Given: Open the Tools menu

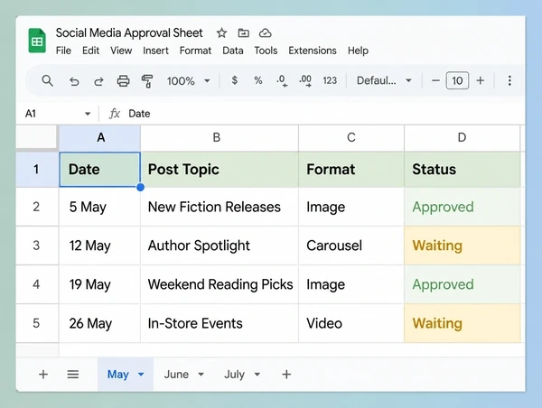Looking at the screenshot, I should 266,51.
